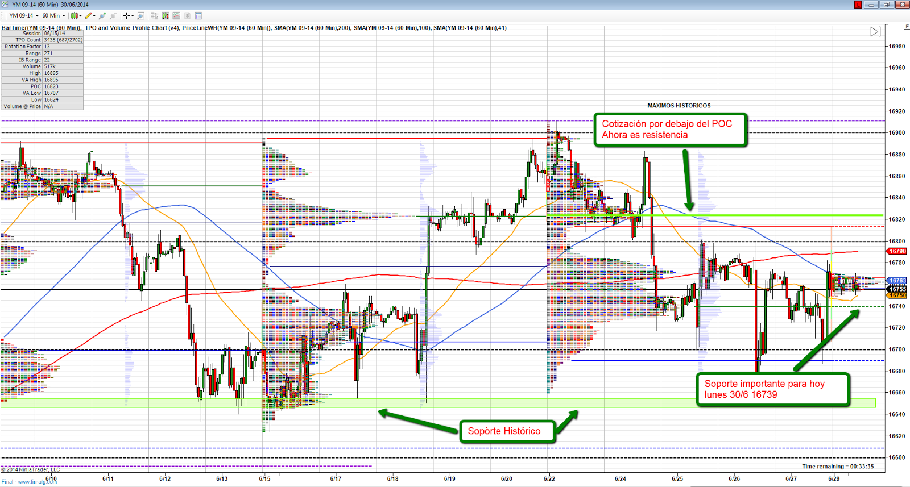Open the 60 Min interval dropdown
Viewport: 910px width, 487px height.
click(x=54, y=16)
